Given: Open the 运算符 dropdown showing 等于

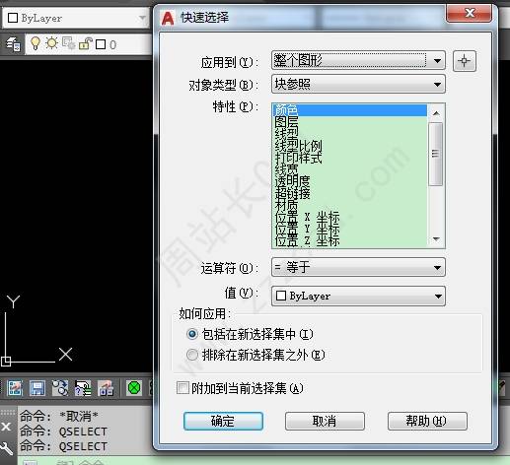Looking at the screenshot, I should pyautogui.click(x=358, y=267).
